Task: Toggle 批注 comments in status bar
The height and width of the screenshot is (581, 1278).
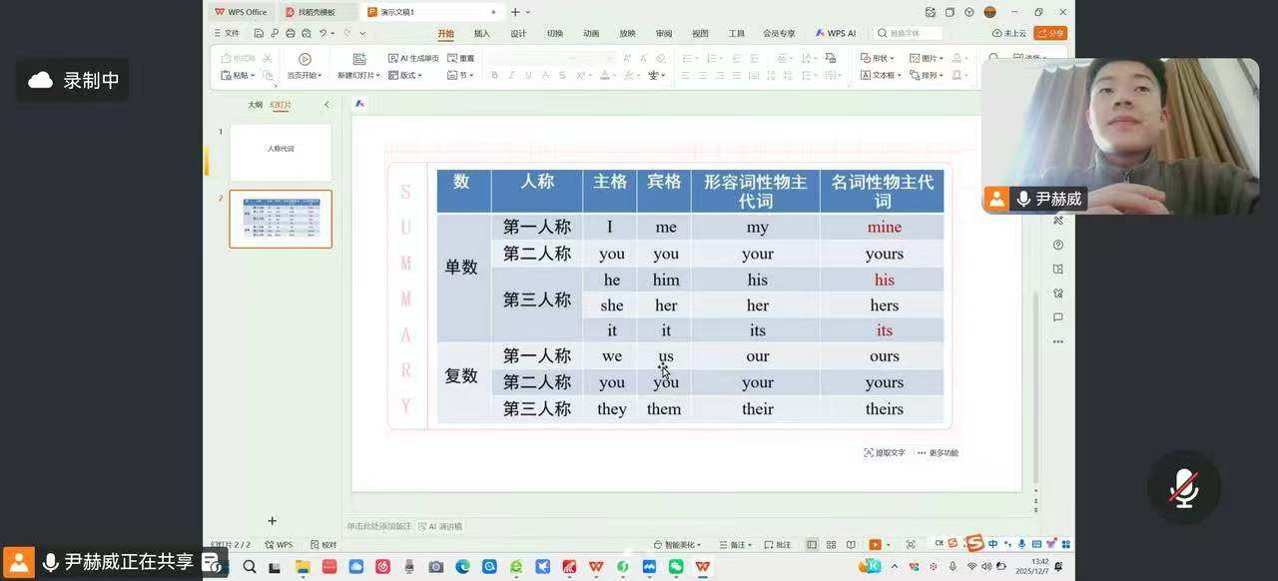Action: (777, 545)
